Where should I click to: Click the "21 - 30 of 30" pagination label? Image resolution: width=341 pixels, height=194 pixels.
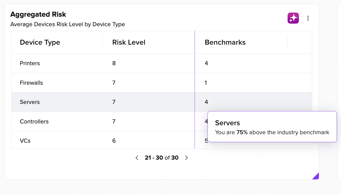[162, 158]
